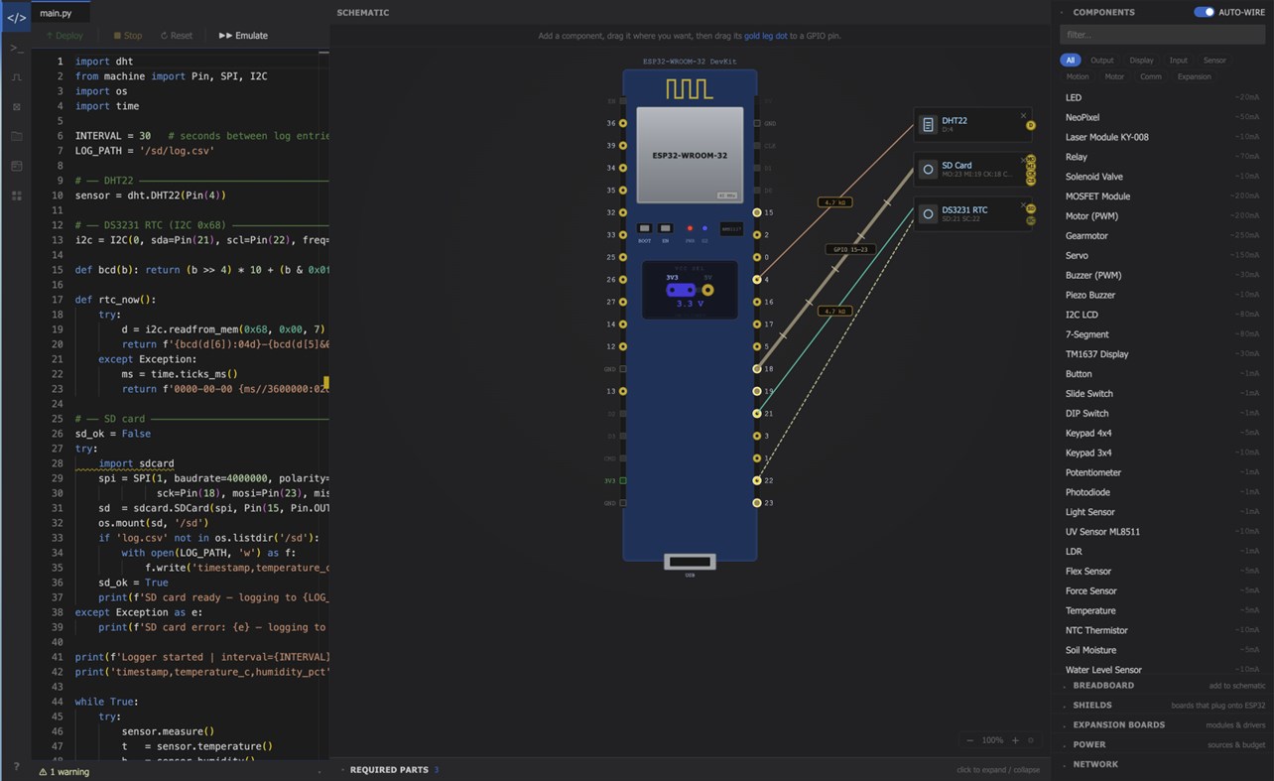Screen dimensions: 1274x781
Task: Click the component filter input field
Action: tap(1163, 35)
